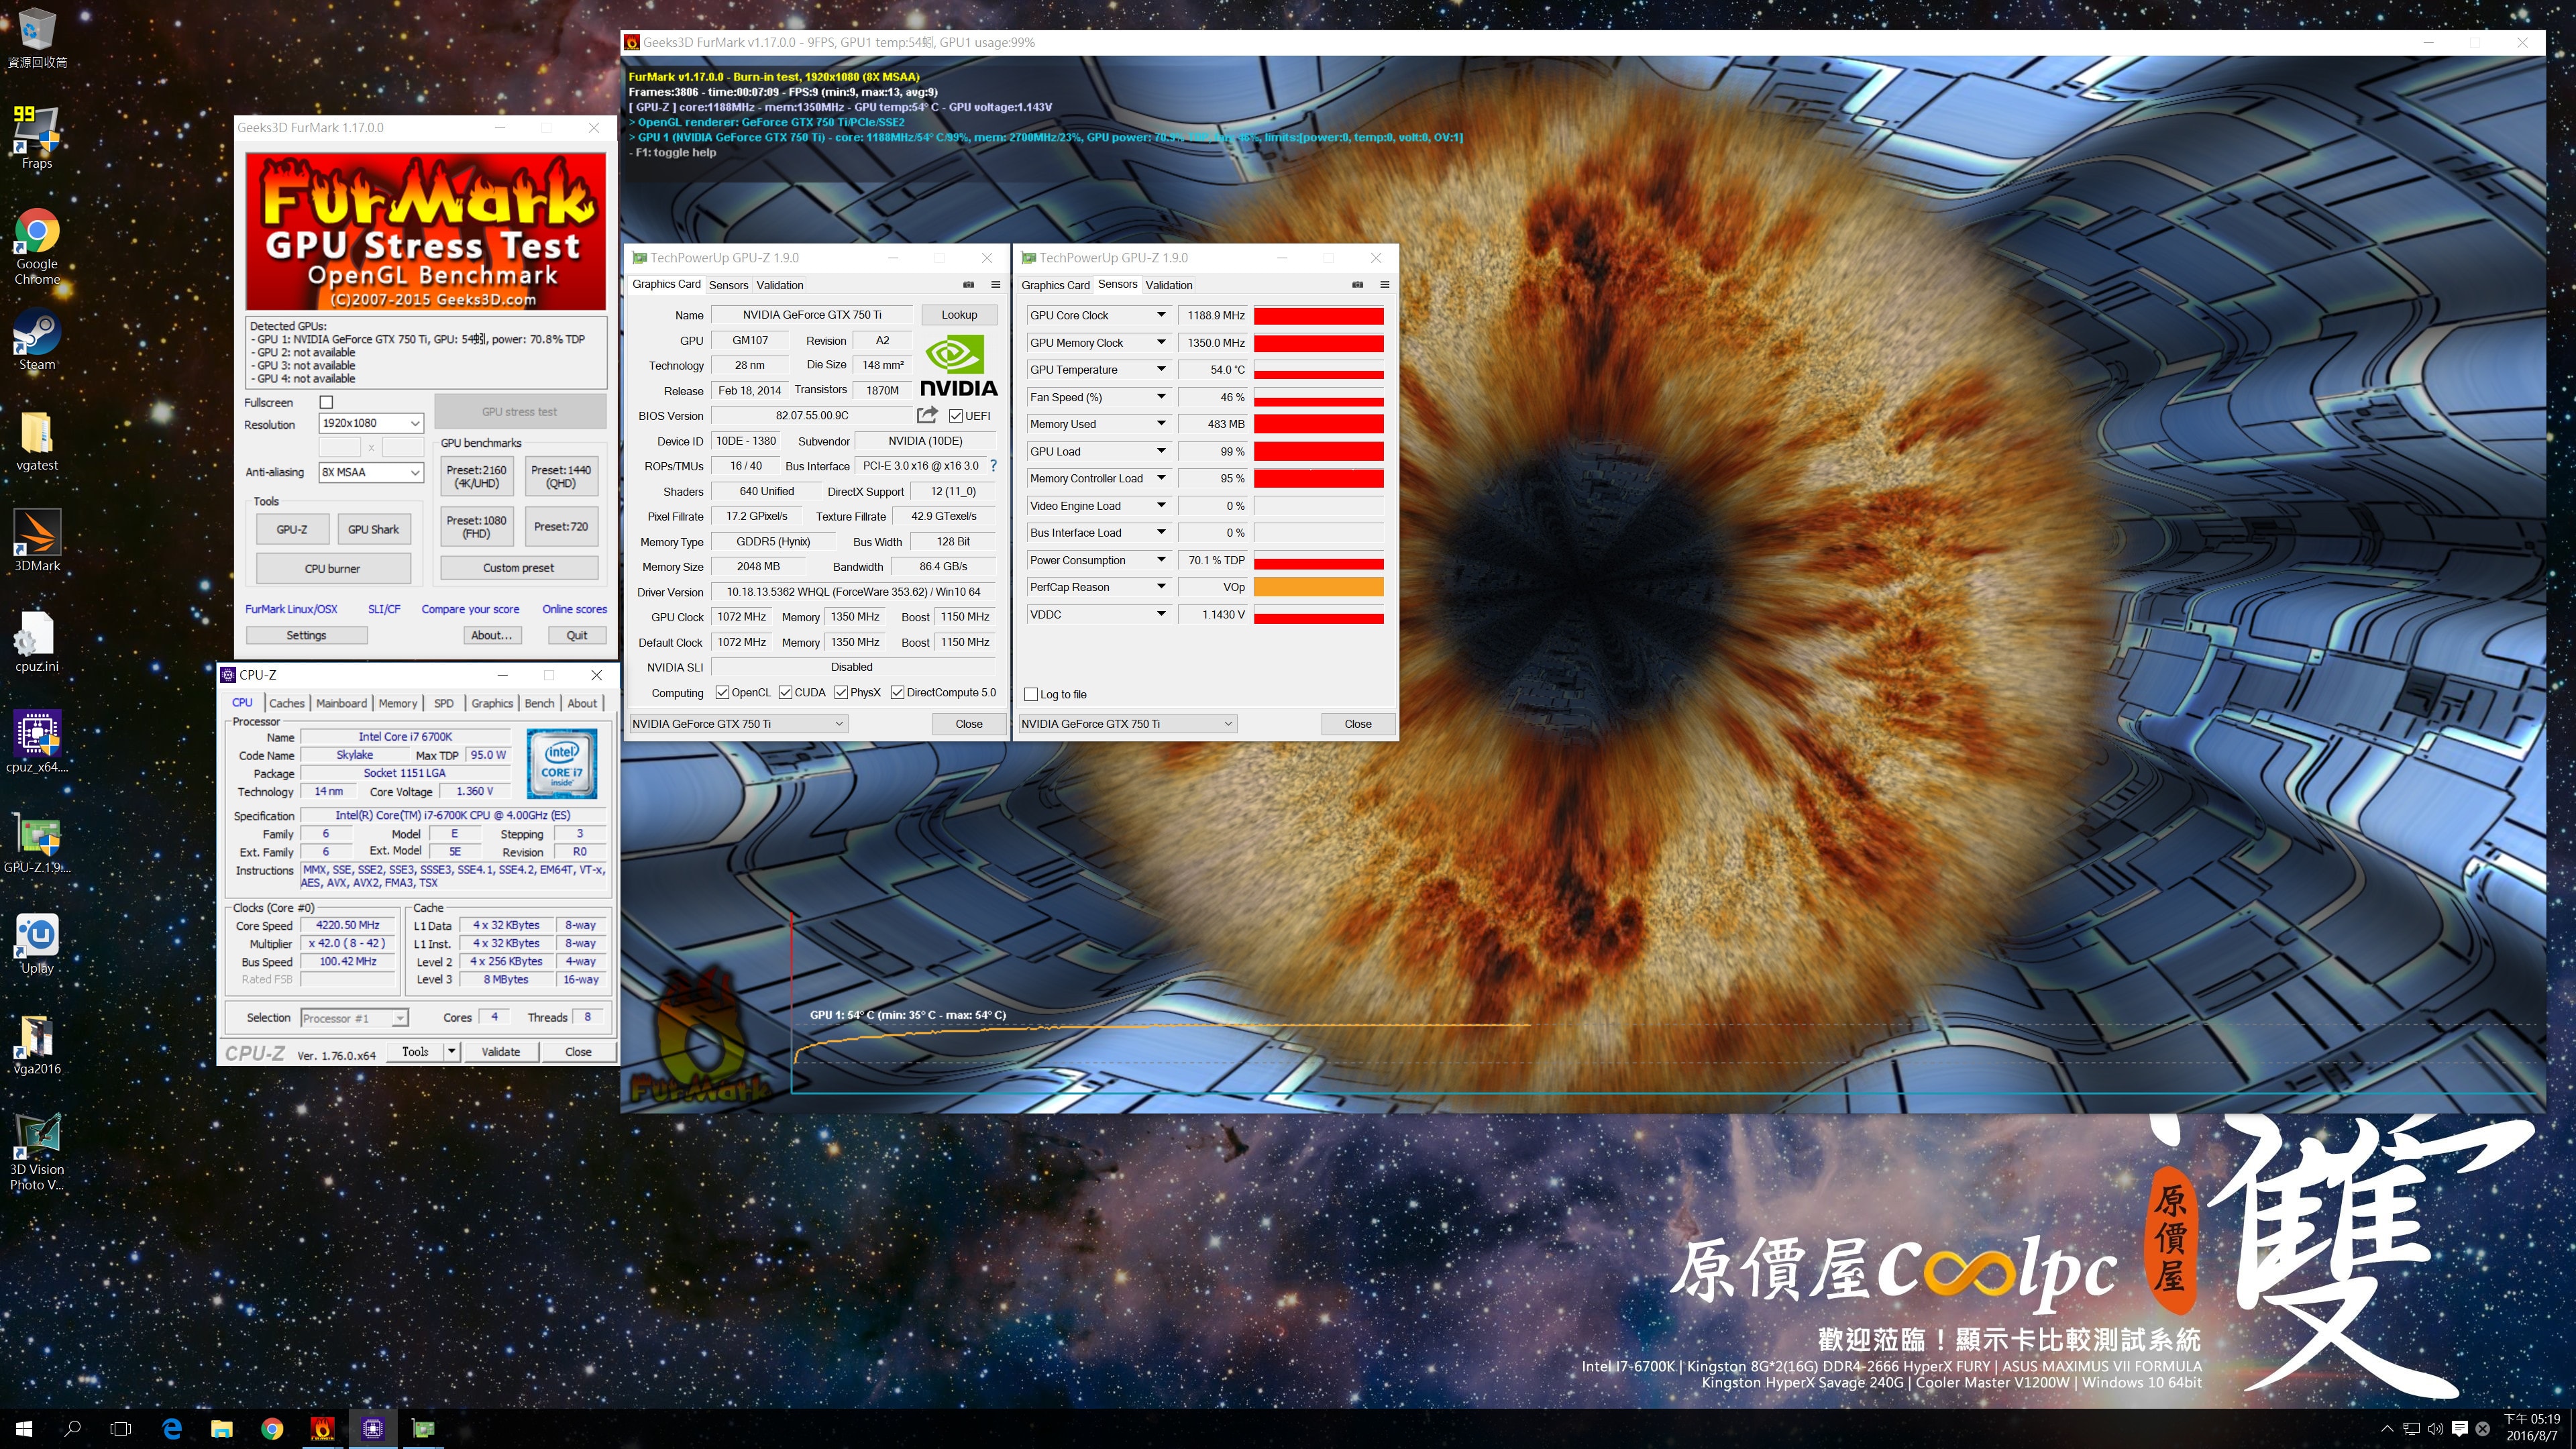Open Windows taskbar search
Image resolution: width=2576 pixels, height=1449 pixels.
point(72,1429)
